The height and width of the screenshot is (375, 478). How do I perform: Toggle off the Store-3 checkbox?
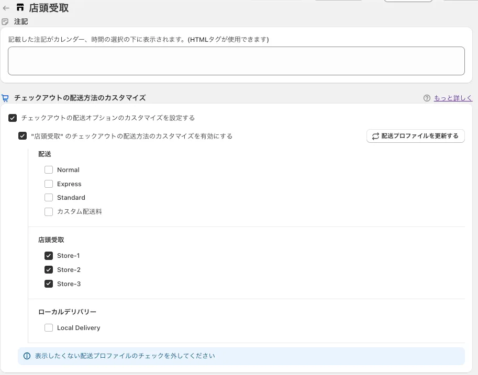[49, 284]
